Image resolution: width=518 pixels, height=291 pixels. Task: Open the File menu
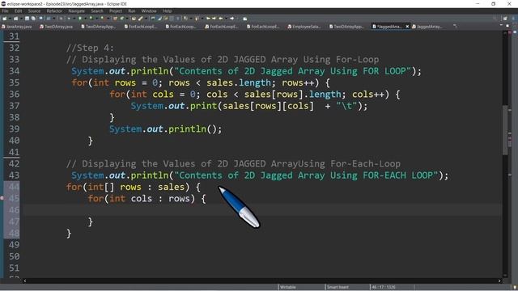click(x=6, y=11)
